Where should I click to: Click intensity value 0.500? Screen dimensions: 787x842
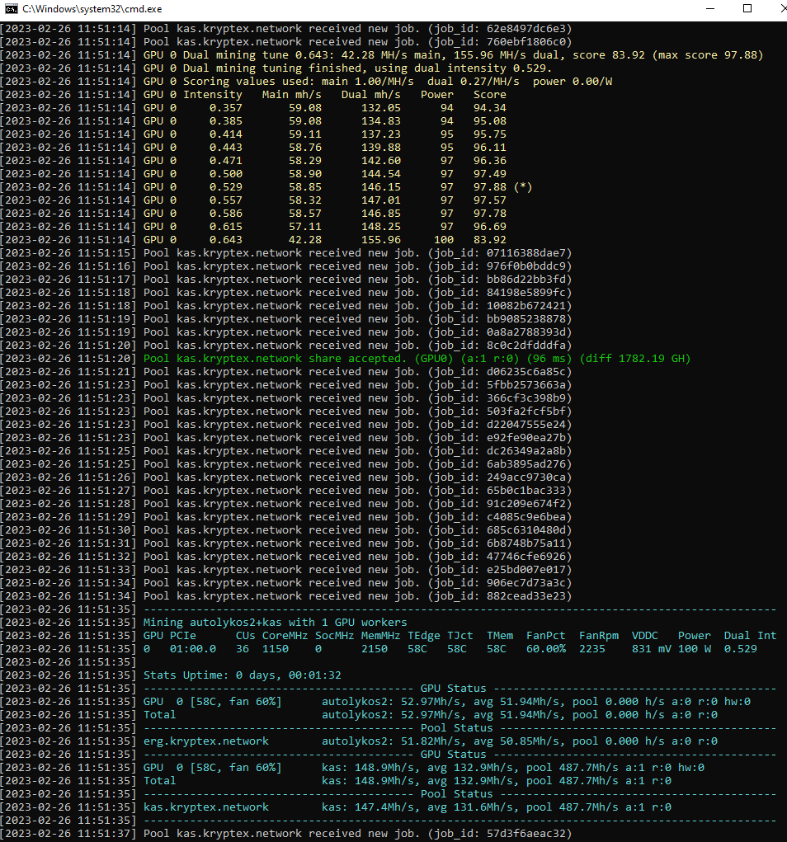(226, 174)
